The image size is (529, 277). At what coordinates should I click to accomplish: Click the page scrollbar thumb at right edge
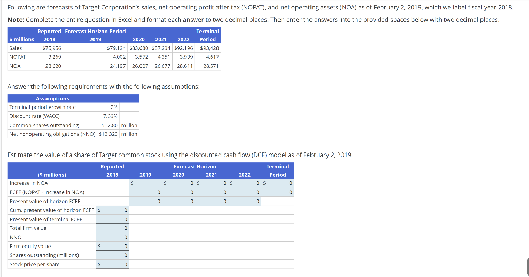(x=527, y=268)
